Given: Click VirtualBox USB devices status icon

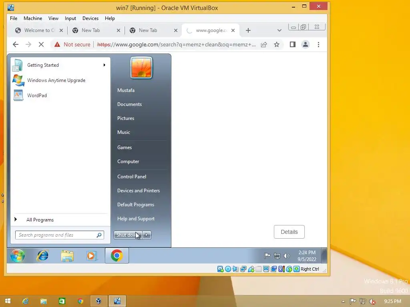Looking at the screenshot, I should [251, 269].
